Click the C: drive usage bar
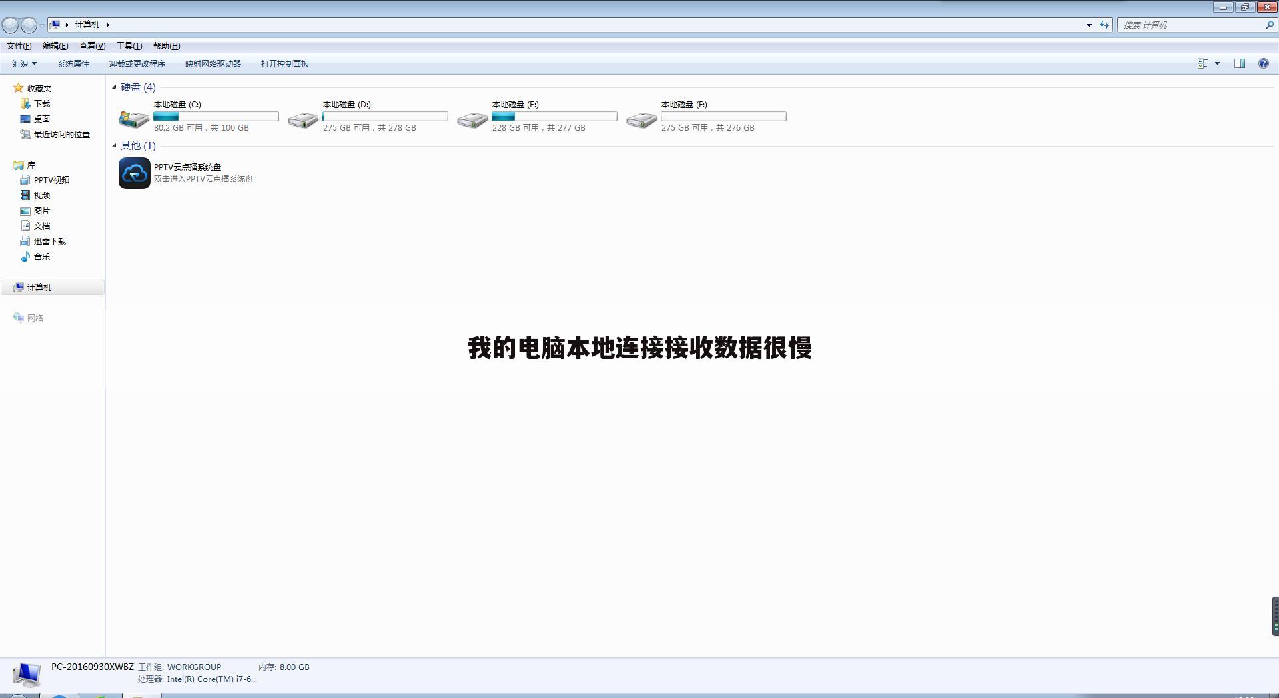The width and height of the screenshot is (1279, 698). pos(216,116)
